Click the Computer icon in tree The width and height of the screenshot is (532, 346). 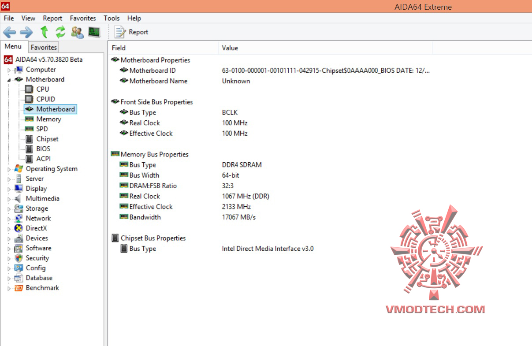(19, 70)
